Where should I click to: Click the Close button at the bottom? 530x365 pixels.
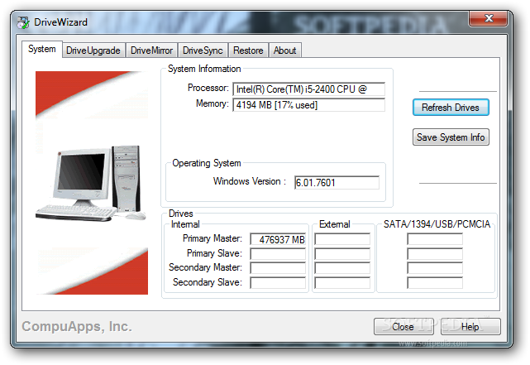(x=403, y=327)
